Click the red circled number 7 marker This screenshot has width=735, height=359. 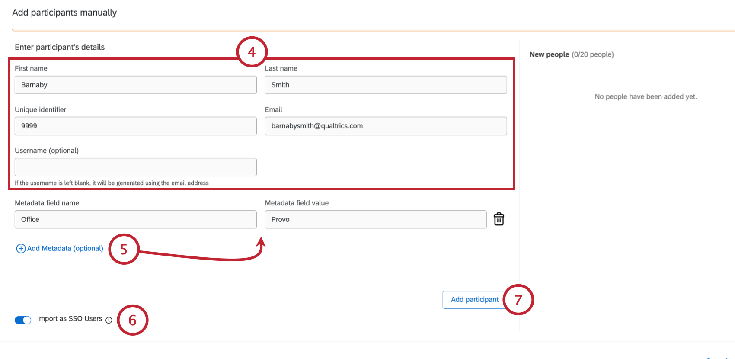(x=518, y=300)
